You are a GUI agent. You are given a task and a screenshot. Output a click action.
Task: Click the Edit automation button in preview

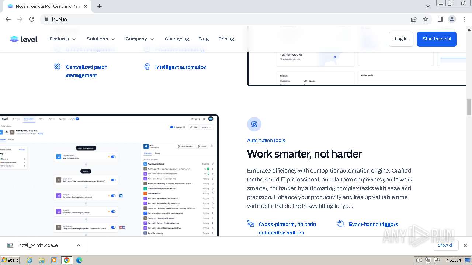185,146
